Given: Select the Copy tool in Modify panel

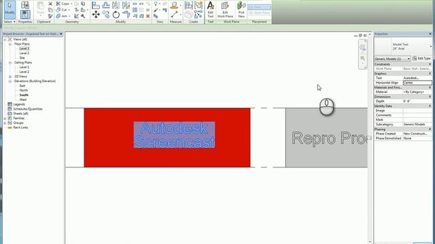Looking at the screenshot, I should coord(106,14).
